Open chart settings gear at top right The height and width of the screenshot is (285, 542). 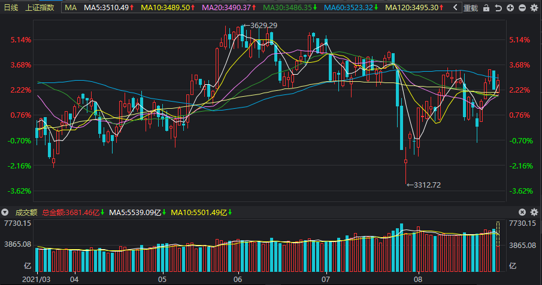pos(534,8)
